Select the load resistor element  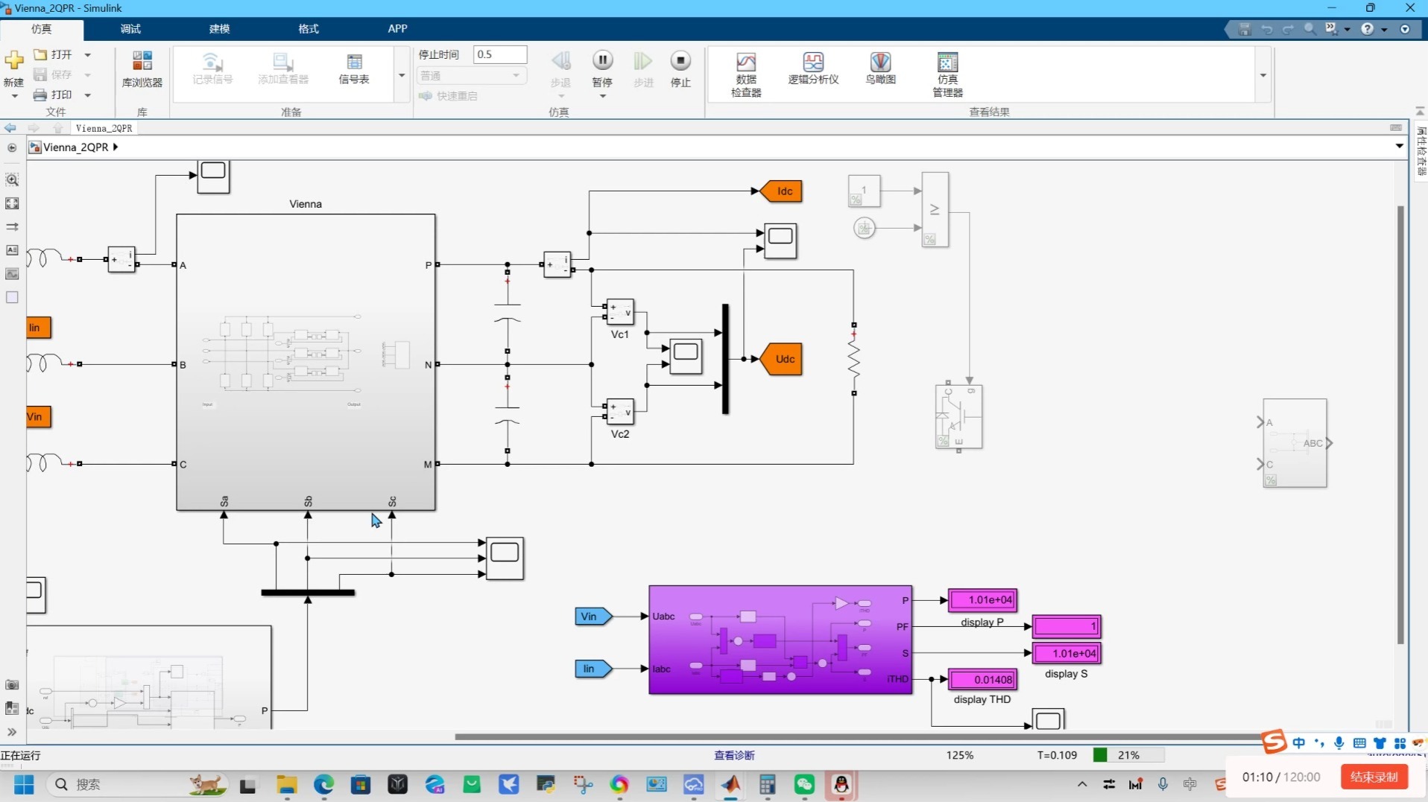point(853,359)
